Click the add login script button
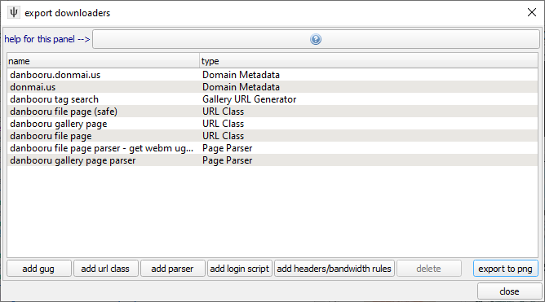 (x=240, y=269)
